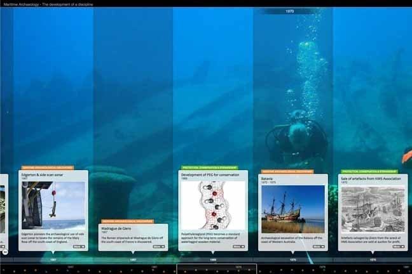Screen dimensions: 412x274
Task: Click the PEG molecule diagram image
Action: (x=212, y=205)
